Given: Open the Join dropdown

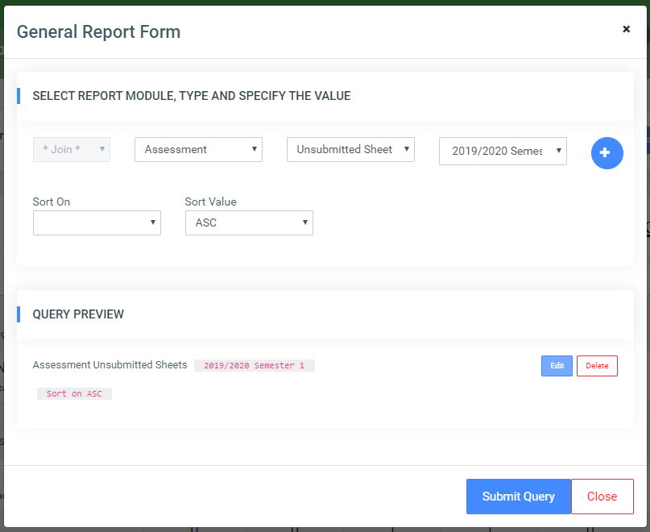Looking at the screenshot, I should (x=71, y=149).
